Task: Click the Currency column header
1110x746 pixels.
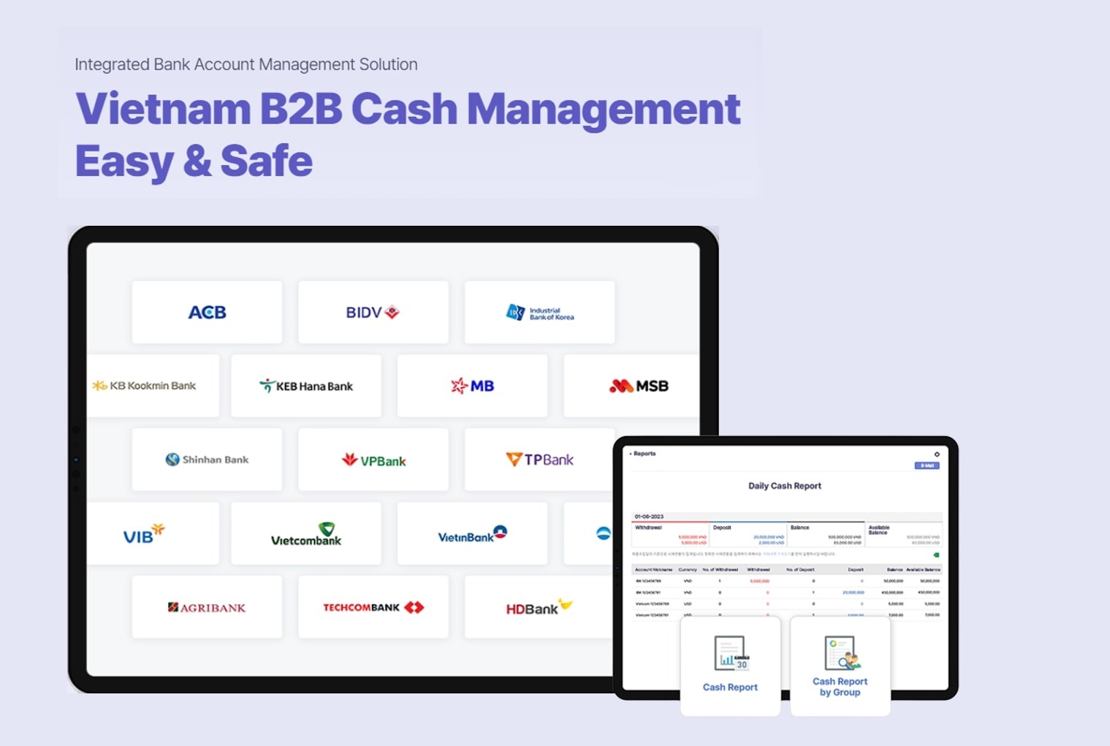Action: (688, 569)
